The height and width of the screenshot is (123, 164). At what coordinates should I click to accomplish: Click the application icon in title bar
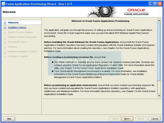pyautogui.click(x=3, y=4)
